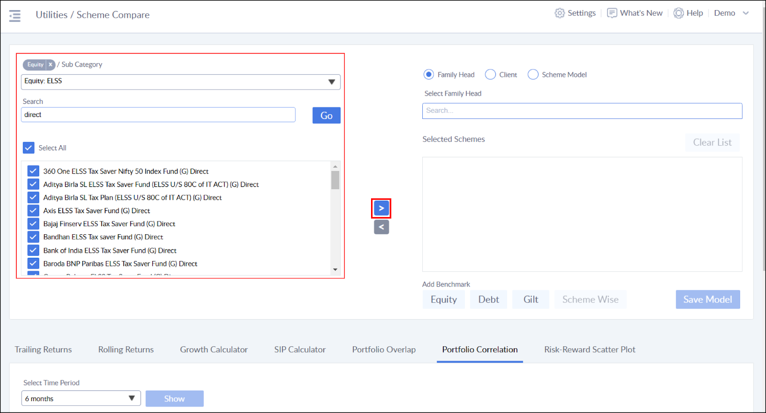766x413 pixels.
Task: Click the scheme list scrollbar thumb
Action: [x=335, y=180]
